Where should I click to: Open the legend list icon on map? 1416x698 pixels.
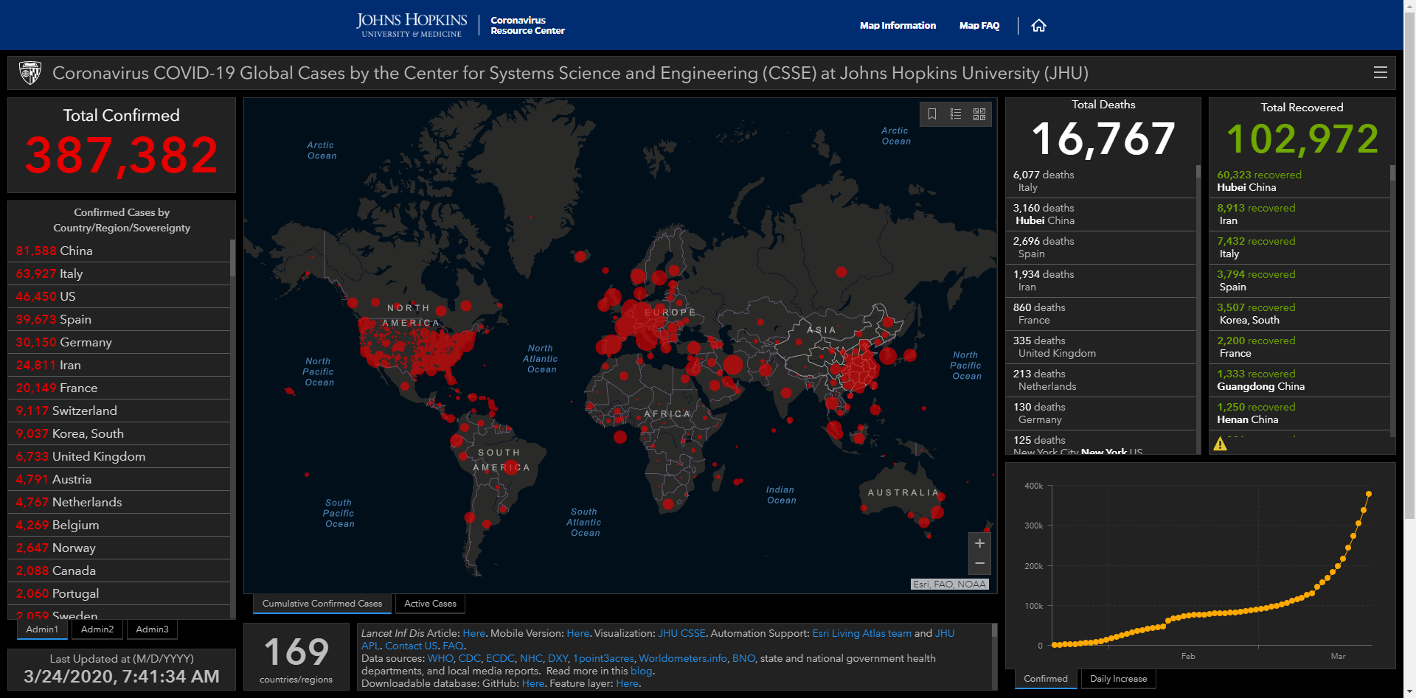[956, 114]
